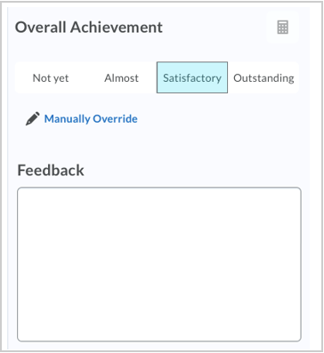Screen dimensions: 324x353
Task: Click the highlighted Satisfactory level
Action: click(192, 77)
